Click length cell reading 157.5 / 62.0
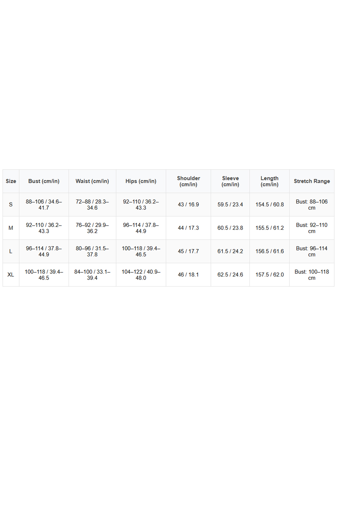The width and height of the screenshot is (337, 506). coord(269,275)
